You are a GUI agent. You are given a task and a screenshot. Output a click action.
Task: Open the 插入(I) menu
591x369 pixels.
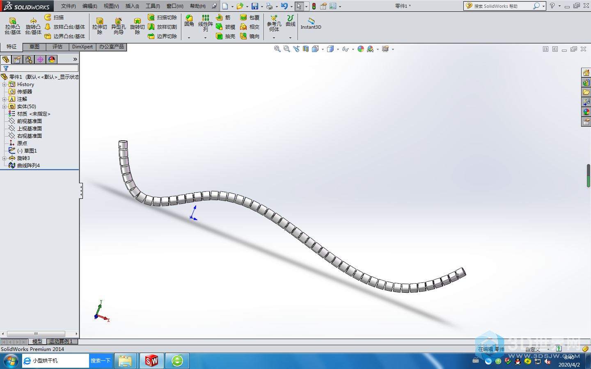coord(132,6)
